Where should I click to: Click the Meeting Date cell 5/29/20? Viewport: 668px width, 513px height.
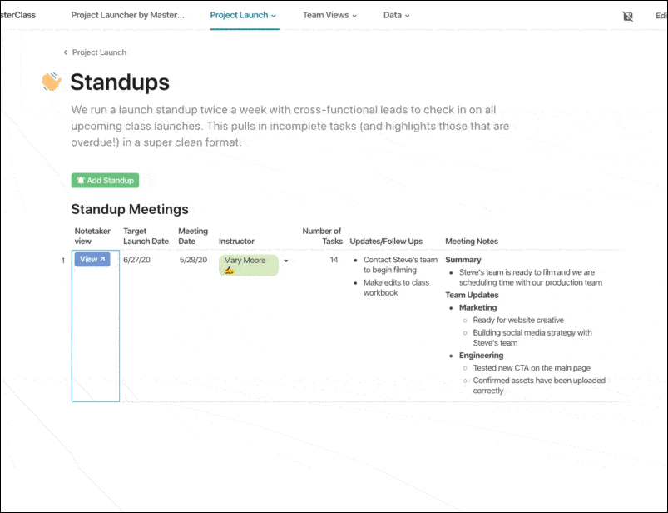click(x=193, y=260)
